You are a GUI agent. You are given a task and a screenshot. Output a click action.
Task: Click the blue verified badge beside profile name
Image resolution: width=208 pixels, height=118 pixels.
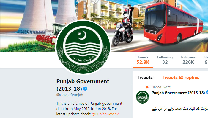click(x=85, y=89)
